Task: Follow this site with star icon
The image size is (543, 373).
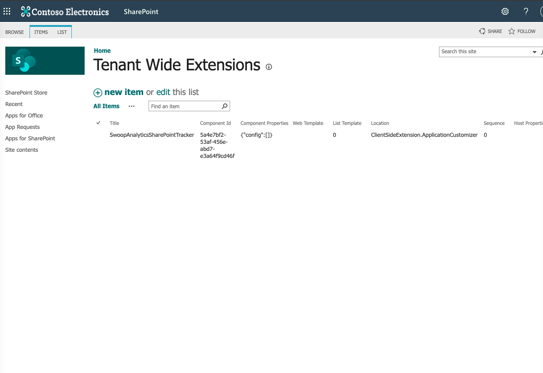Action: click(x=522, y=31)
